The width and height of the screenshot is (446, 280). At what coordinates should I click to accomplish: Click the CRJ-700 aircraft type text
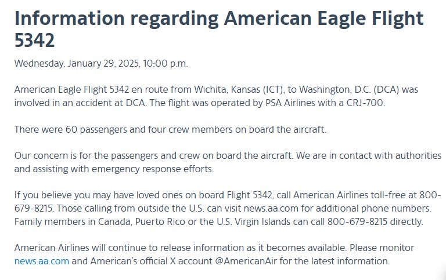365,103
